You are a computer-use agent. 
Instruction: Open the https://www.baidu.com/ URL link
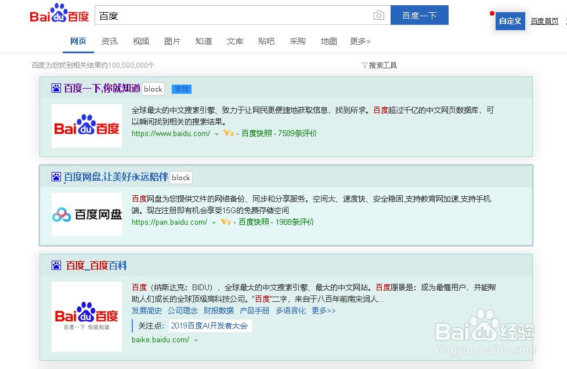[x=171, y=134]
